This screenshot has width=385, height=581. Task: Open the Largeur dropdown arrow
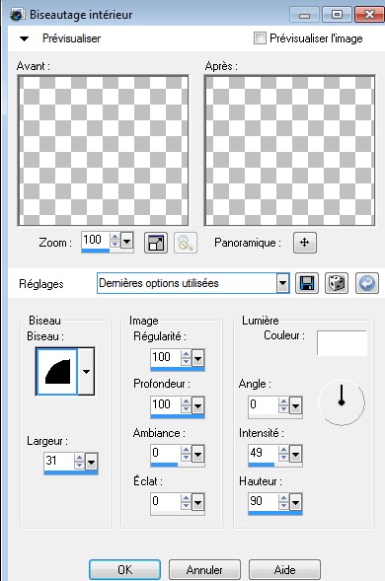click(x=91, y=462)
